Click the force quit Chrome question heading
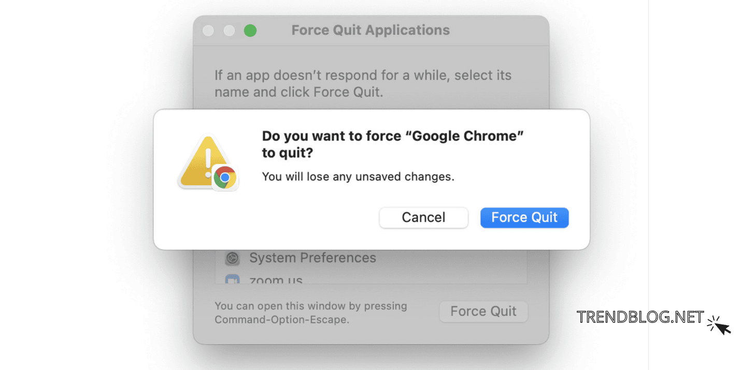 392,144
